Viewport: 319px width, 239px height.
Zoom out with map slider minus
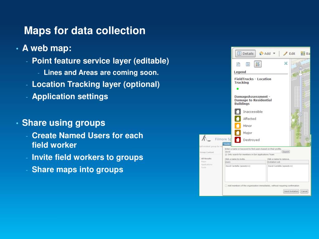pyautogui.click(x=301, y=115)
